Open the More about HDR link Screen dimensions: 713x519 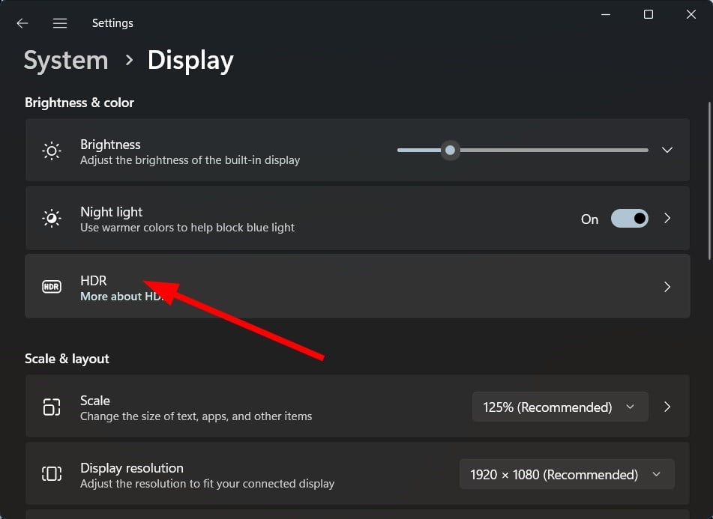[122, 297]
